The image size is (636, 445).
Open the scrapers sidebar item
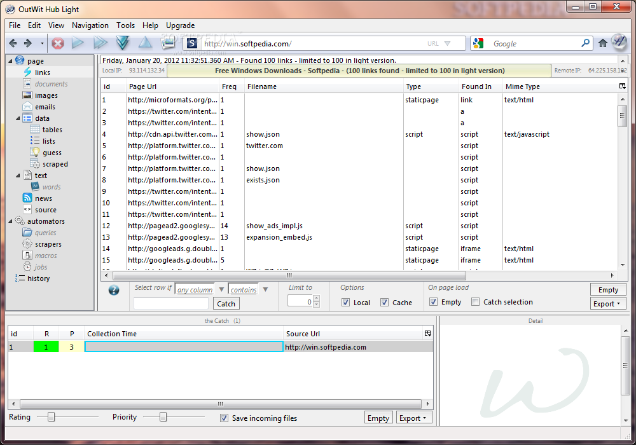[x=48, y=244]
